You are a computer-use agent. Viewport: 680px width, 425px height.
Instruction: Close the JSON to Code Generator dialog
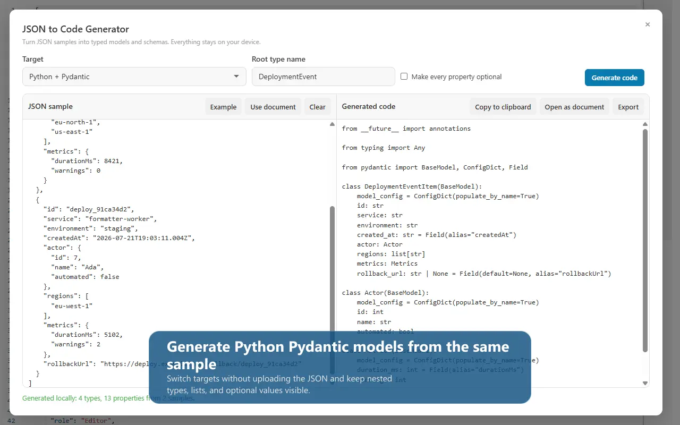click(647, 24)
